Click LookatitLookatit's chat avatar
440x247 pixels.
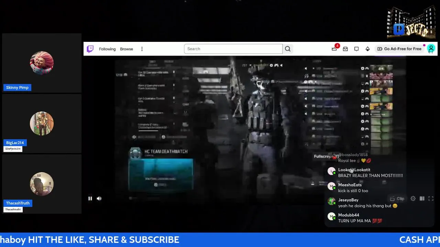331,171
